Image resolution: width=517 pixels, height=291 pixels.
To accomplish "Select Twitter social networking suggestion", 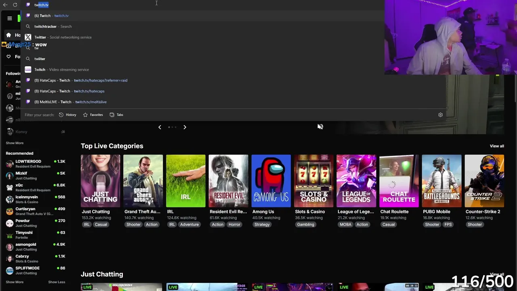I will (x=233, y=37).
